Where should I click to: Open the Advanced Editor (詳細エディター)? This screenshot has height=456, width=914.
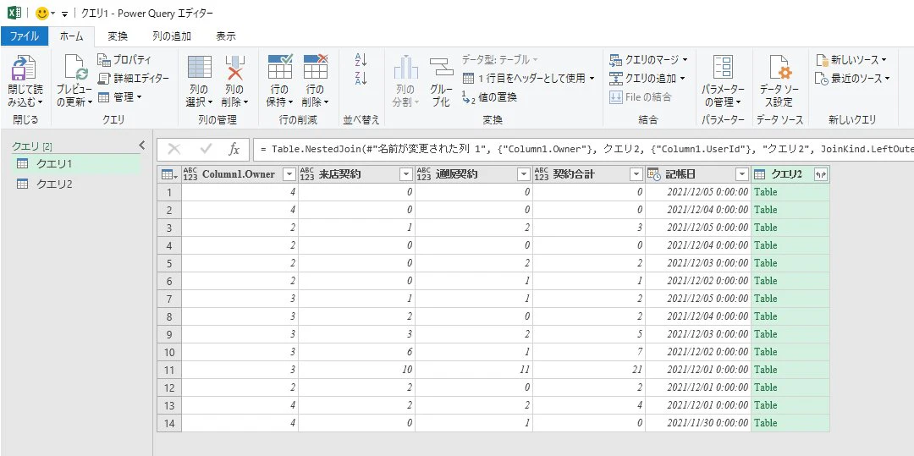pos(133,78)
